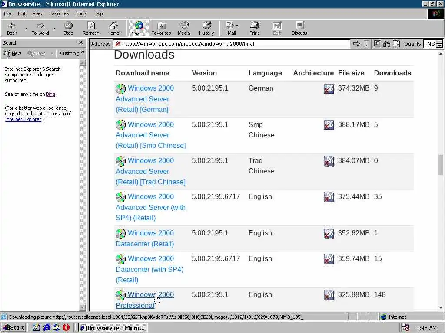Click the x86 architecture icon in the German row
The height and width of the screenshot is (333, 445).
coord(329,89)
